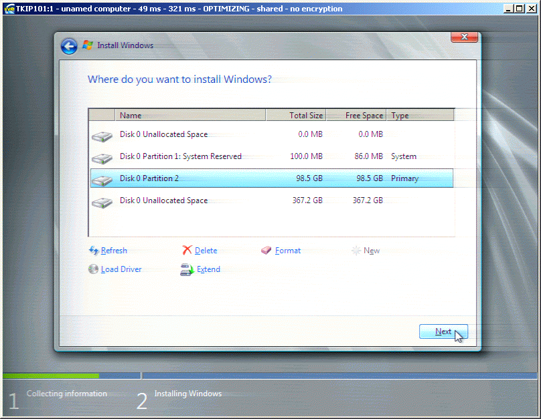The width and height of the screenshot is (541, 419).
Task: Sort by the Type column header
Action: [420, 116]
